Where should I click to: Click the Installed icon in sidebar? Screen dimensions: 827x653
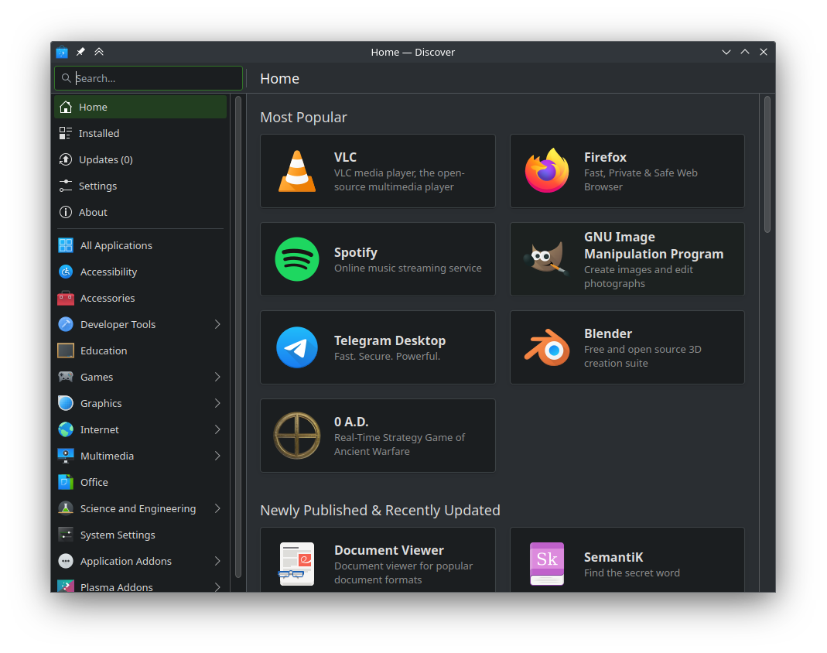[66, 133]
